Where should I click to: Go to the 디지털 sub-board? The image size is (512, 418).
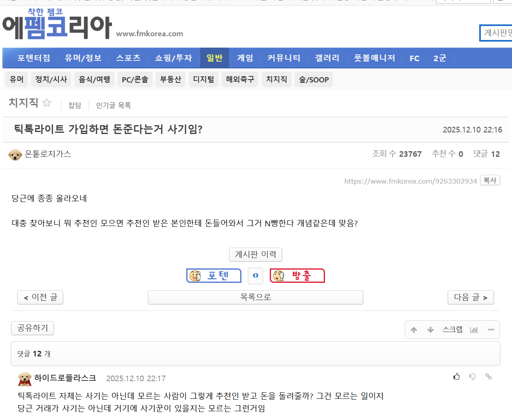pyautogui.click(x=203, y=80)
